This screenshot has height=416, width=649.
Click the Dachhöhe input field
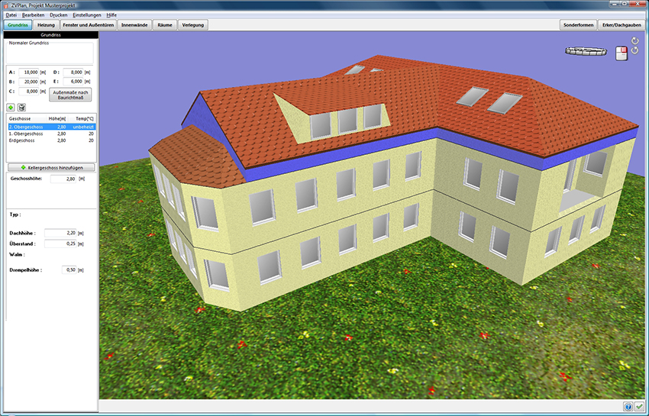pos(60,233)
